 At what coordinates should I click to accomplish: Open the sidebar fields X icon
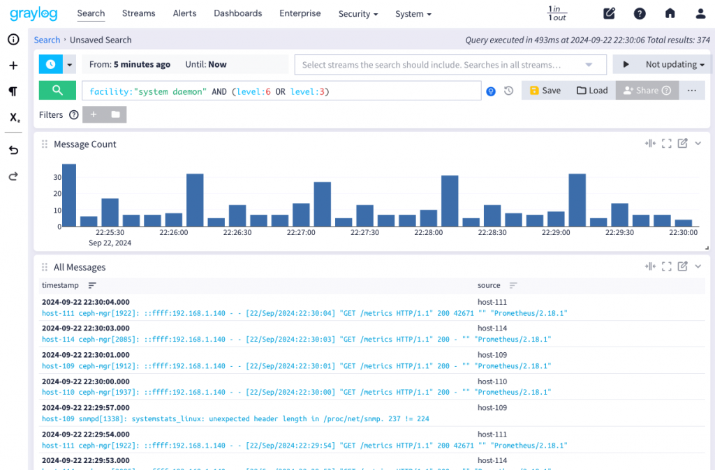(15, 117)
